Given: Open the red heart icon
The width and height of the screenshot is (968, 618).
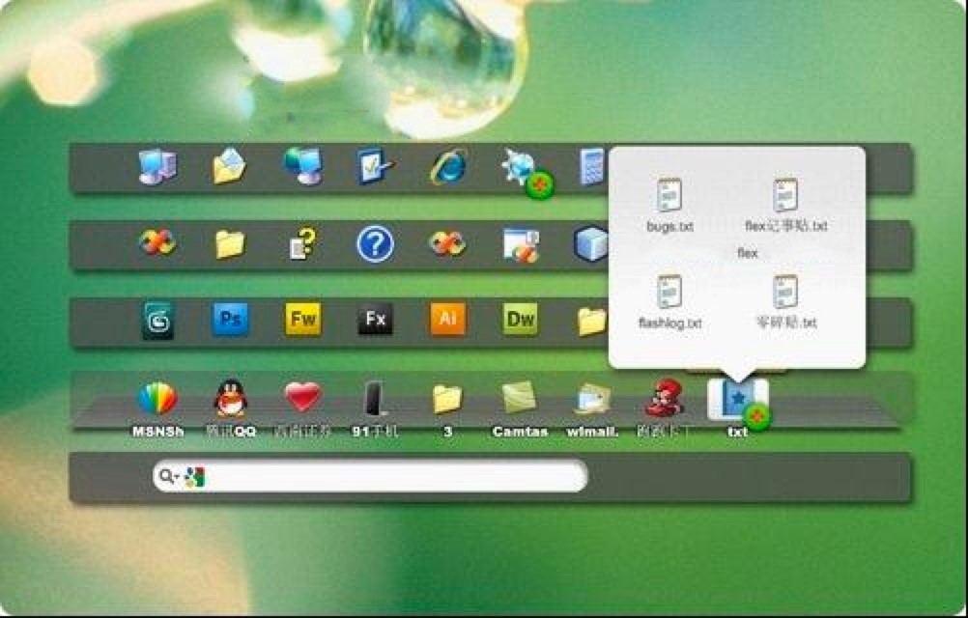Looking at the screenshot, I should pyautogui.click(x=302, y=397).
